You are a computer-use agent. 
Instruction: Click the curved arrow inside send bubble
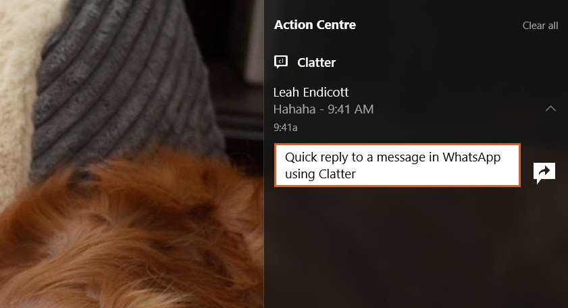(544, 171)
